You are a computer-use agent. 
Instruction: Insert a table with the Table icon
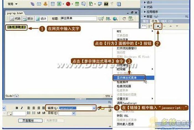[x=53, y=4]
